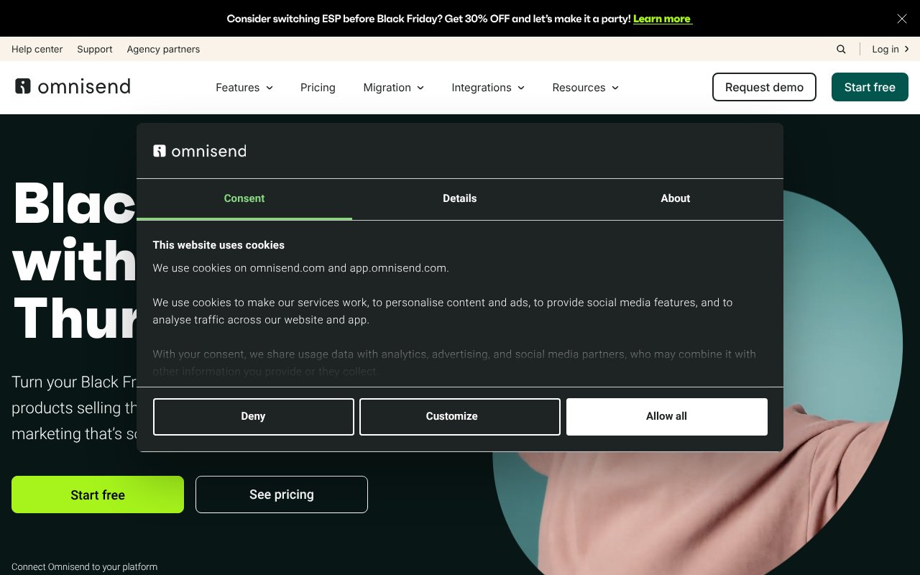Open the See pricing page

[281, 494]
